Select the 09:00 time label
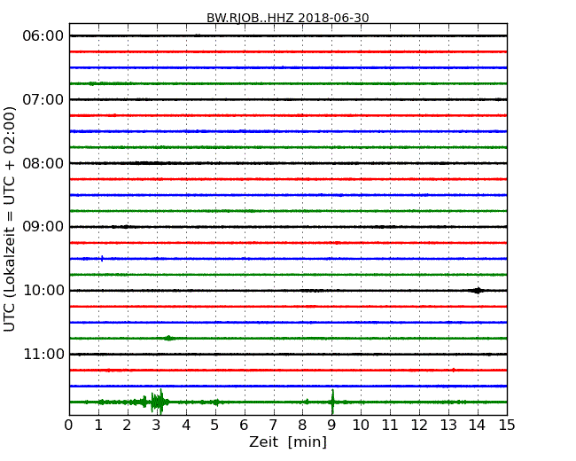Image resolution: width=576 pixels, height=461 pixels. click(x=43, y=227)
